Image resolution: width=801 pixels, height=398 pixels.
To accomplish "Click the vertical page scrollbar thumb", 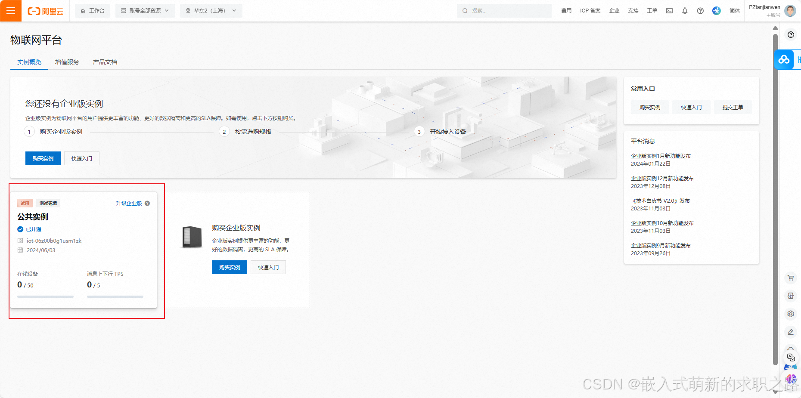I will coord(776,199).
